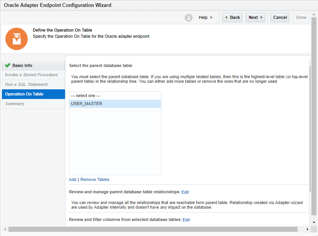Click the horizontal scrollbar left arrow
The height and width of the screenshot is (236, 318).
pyautogui.click(x=4, y=229)
